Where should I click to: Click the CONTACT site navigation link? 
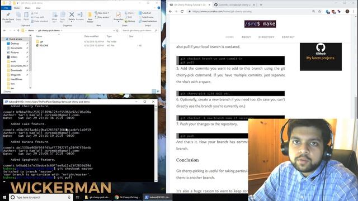(288, 37)
